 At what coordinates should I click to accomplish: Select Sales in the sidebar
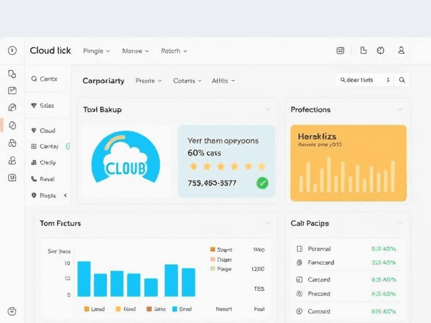tap(47, 105)
